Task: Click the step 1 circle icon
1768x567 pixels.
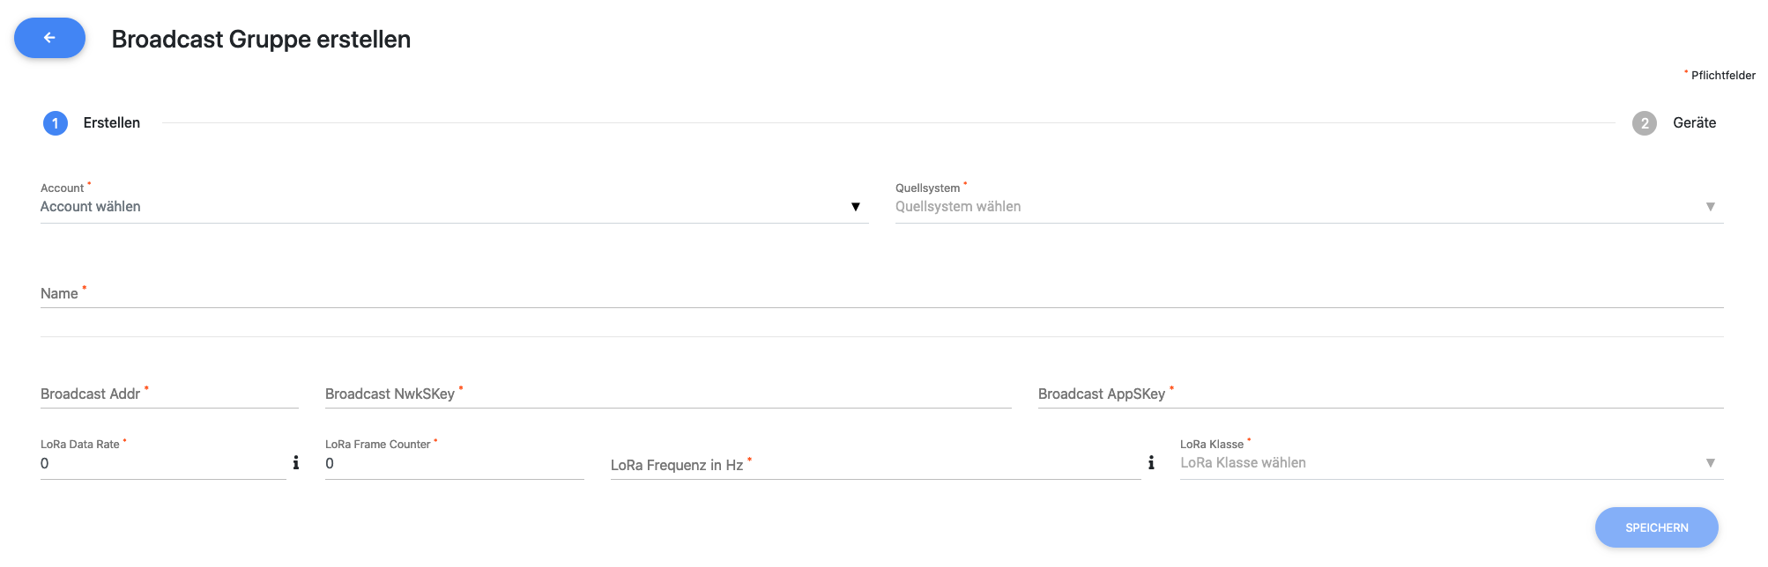Action: point(56,123)
